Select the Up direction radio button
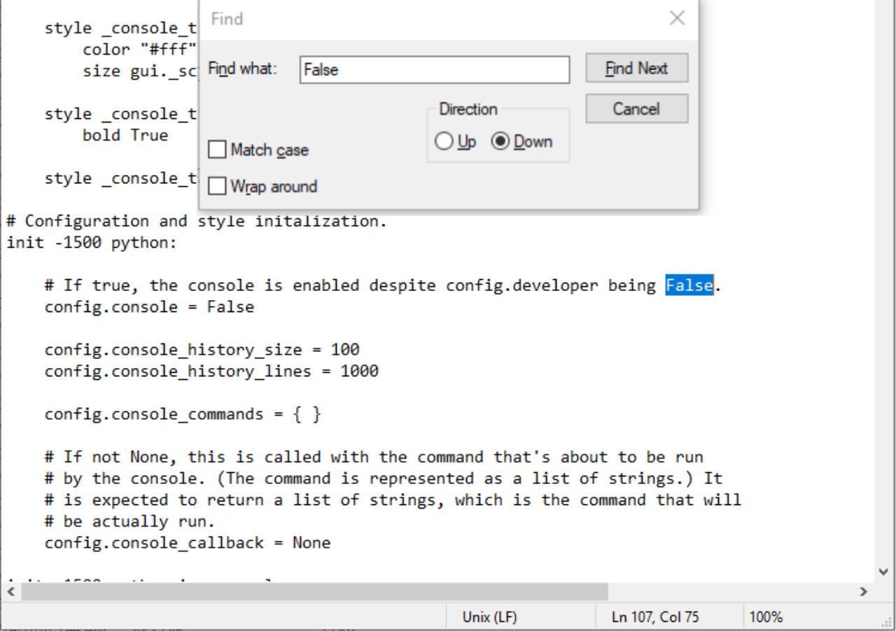This screenshot has height=631, width=896. click(444, 141)
